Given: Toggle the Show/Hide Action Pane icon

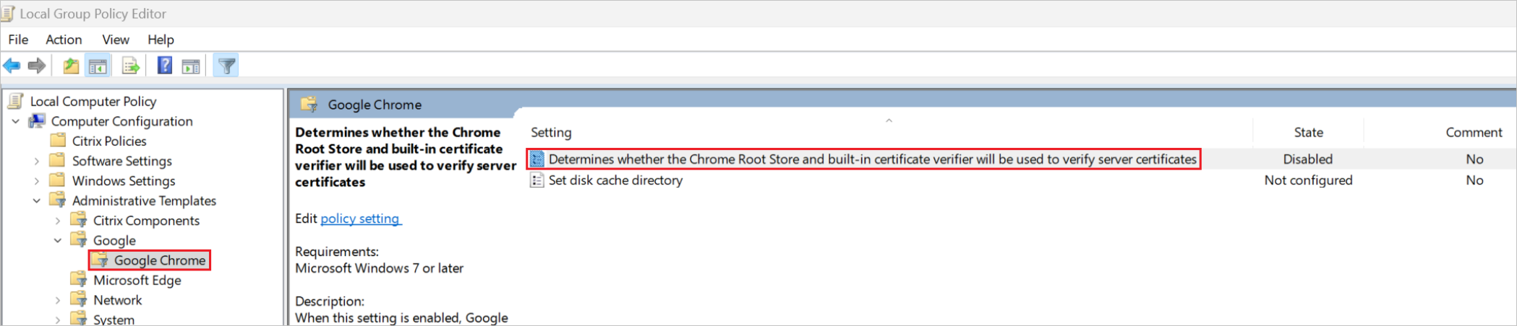Looking at the screenshot, I should 191,66.
